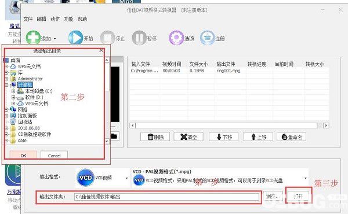Viewport: 348px width, 214px height.
Task: Click the 暂停 pause icon
Action: point(139,38)
